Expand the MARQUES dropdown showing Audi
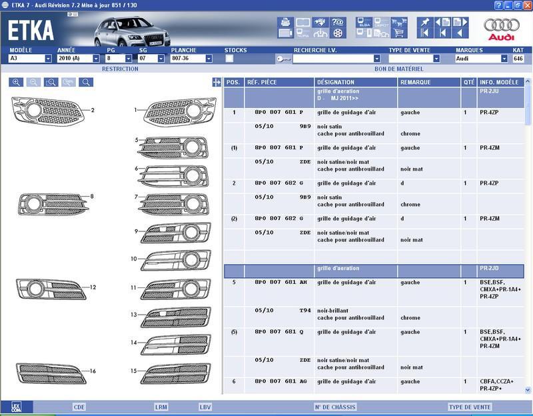Screen dimensions: 533x416 [504, 59]
